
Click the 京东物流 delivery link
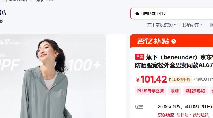click(x=166, y=115)
